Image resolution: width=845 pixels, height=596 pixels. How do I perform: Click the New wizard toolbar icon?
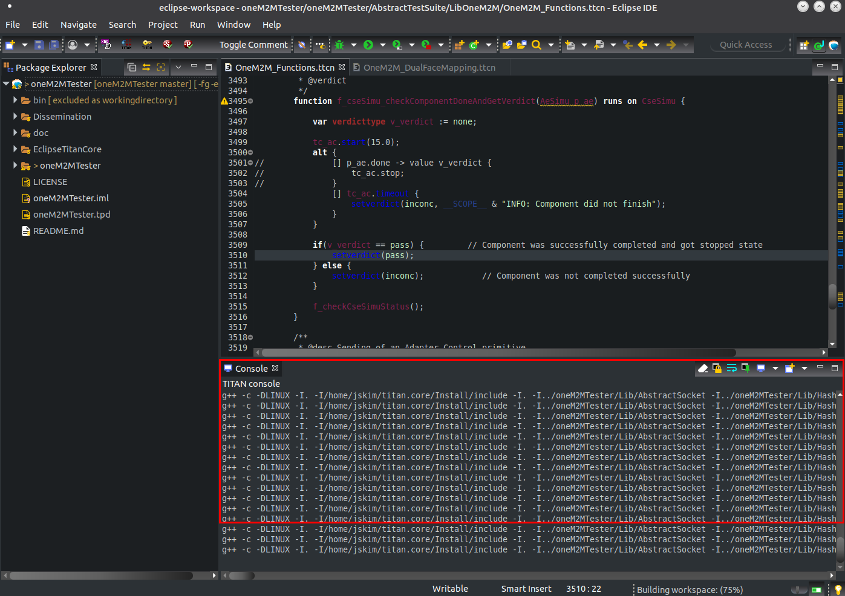pos(10,45)
